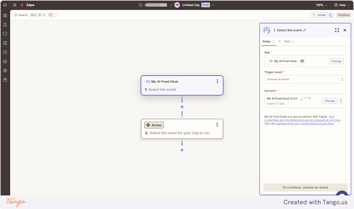Click the My AI Front Desk chip on trigger card

(x=162, y=82)
